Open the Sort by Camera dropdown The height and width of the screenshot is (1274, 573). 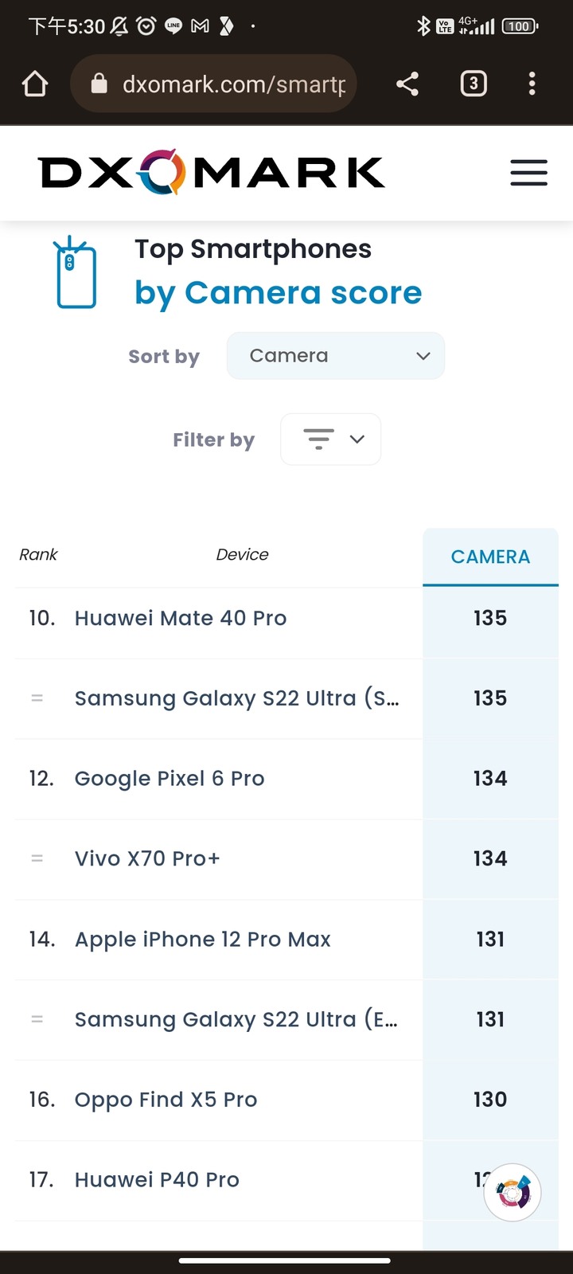pos(335,356)
